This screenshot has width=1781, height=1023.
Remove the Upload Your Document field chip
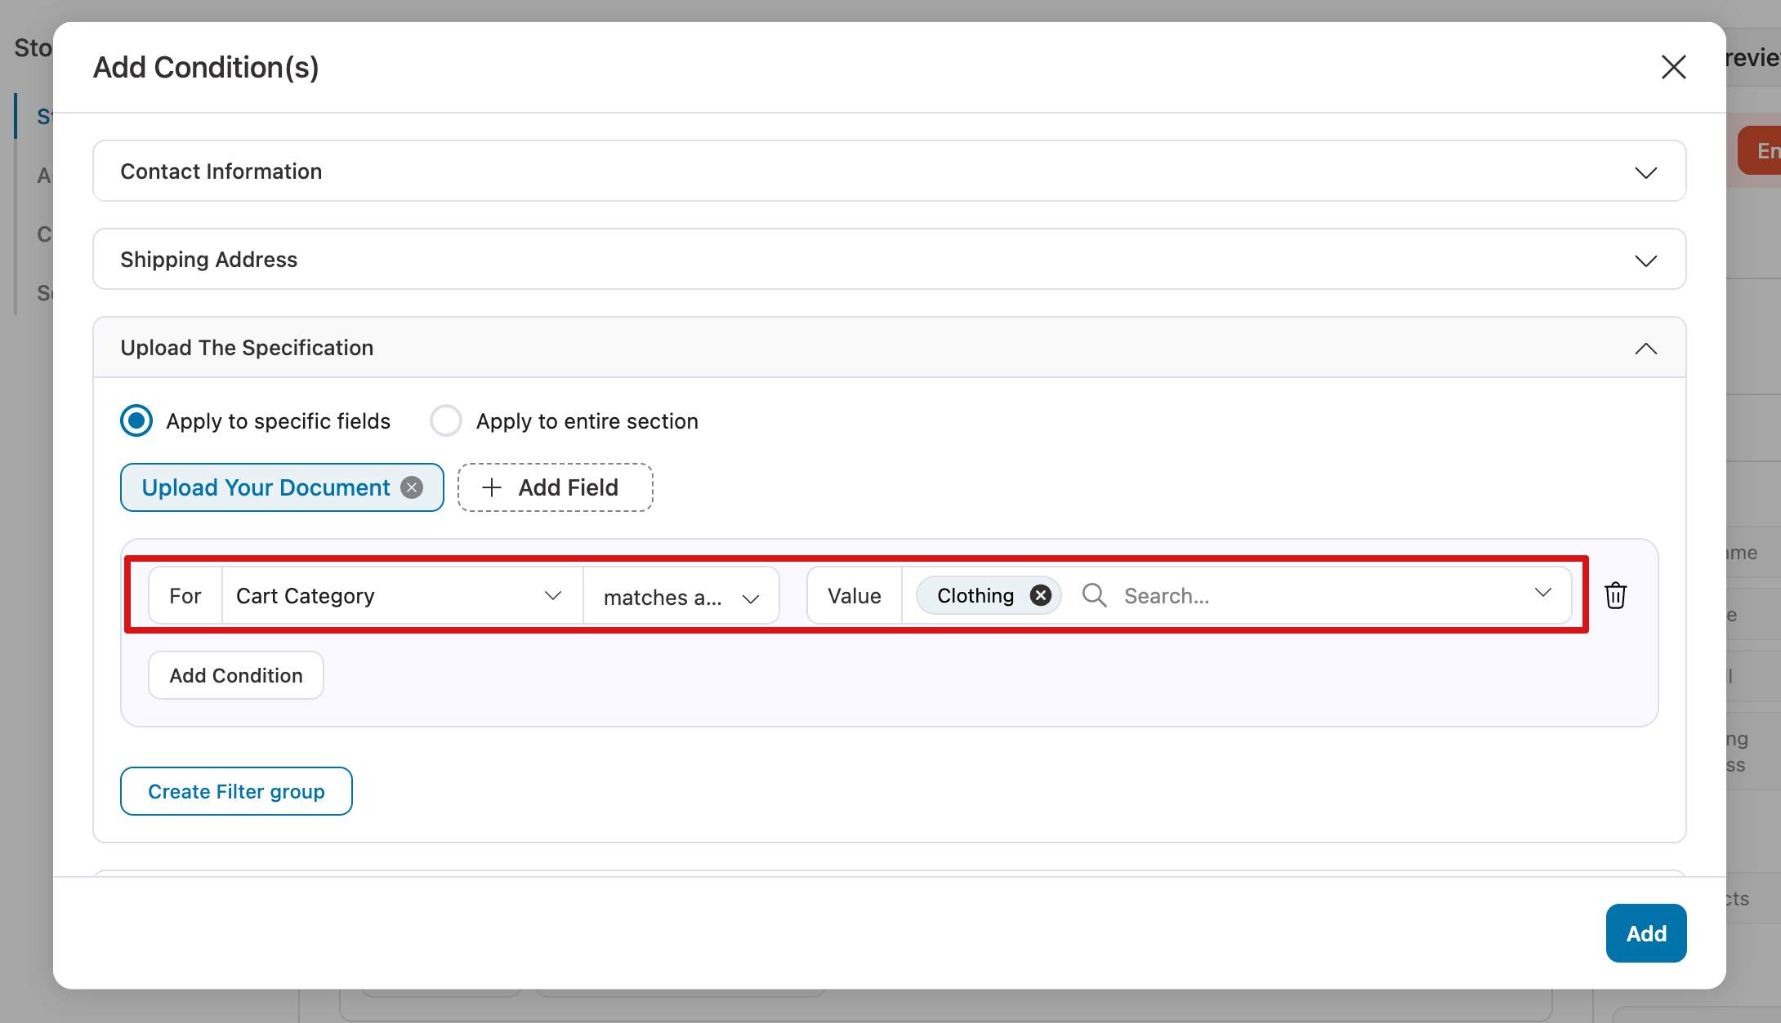[413, 487]
